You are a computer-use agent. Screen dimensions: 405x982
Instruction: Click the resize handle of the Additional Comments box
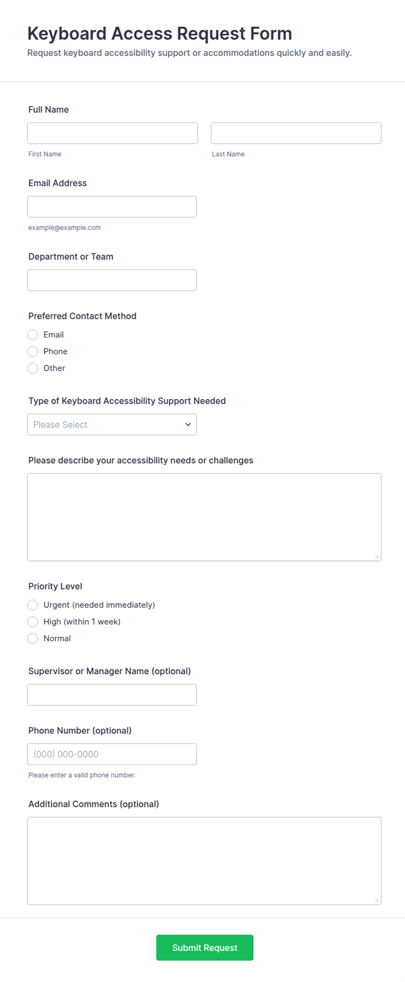point(377,900)
